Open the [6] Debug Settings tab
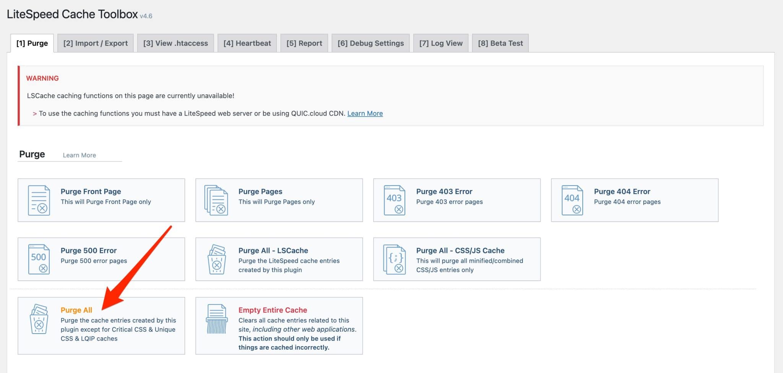 pyautogui.click(x=370, y=43)
